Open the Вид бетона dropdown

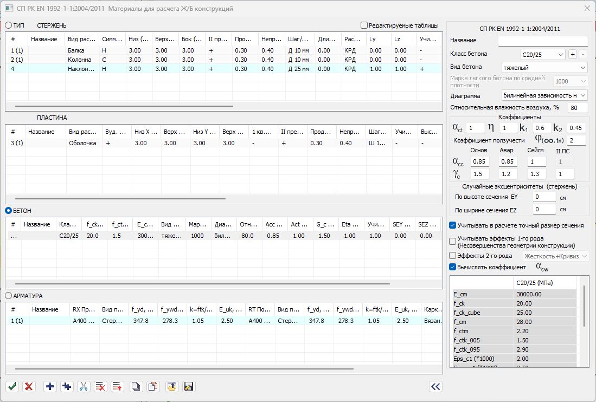click(544, 68)
